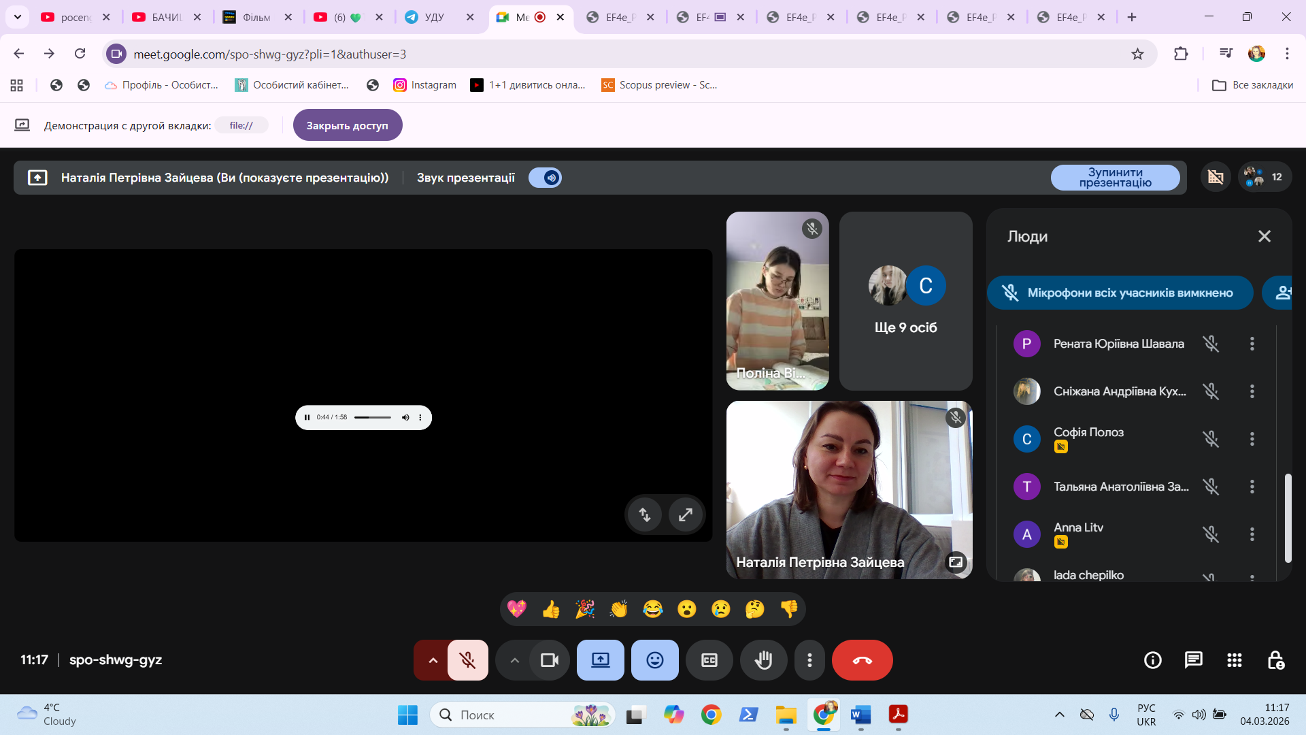Image resolution: width=1306 pixels, height=735 pixels.
Task: Expand the presentation to fullscreen
Action: pos(685,514)
